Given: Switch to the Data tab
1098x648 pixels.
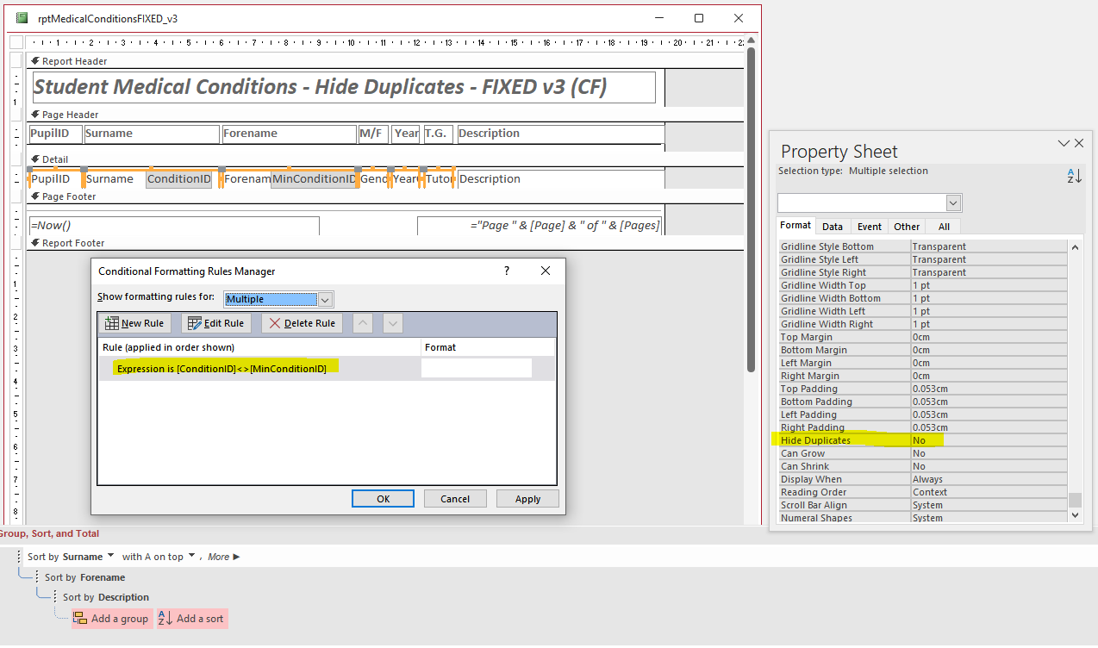Looking at the screenshot, I should tap(833, 227).
